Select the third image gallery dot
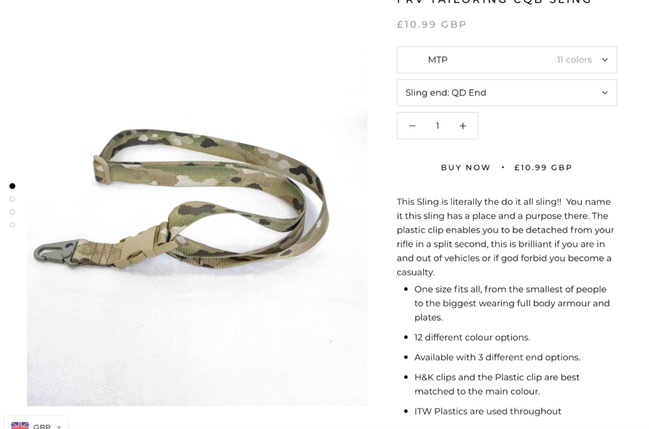The width and height of the screenshot is (649, 429). (12, 212)
